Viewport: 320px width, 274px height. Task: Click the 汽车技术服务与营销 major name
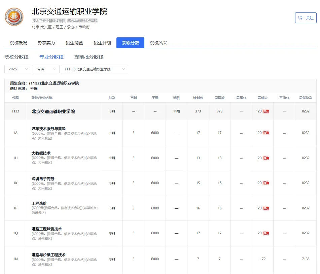(x=48, y=129)
